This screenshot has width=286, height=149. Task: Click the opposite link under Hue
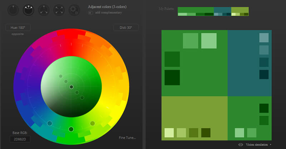pyautogui.click(x=17, y=34)
